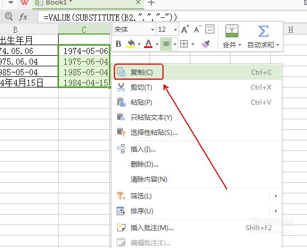307x248 pixels.
Task: Select column B header
Action: pos(29,30)
